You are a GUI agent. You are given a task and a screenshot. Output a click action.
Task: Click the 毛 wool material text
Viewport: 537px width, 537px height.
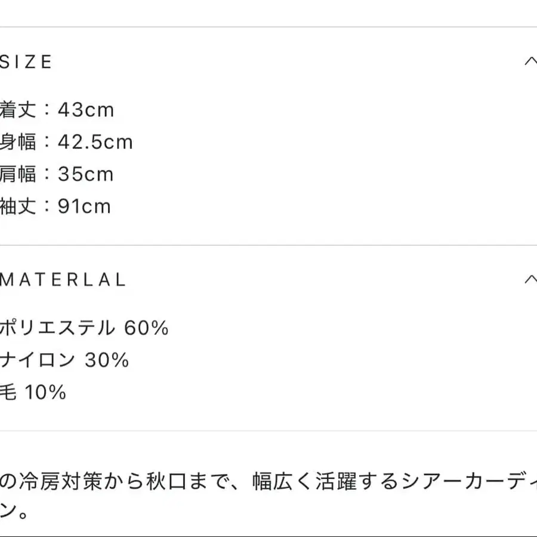click(x=8, y=392)
